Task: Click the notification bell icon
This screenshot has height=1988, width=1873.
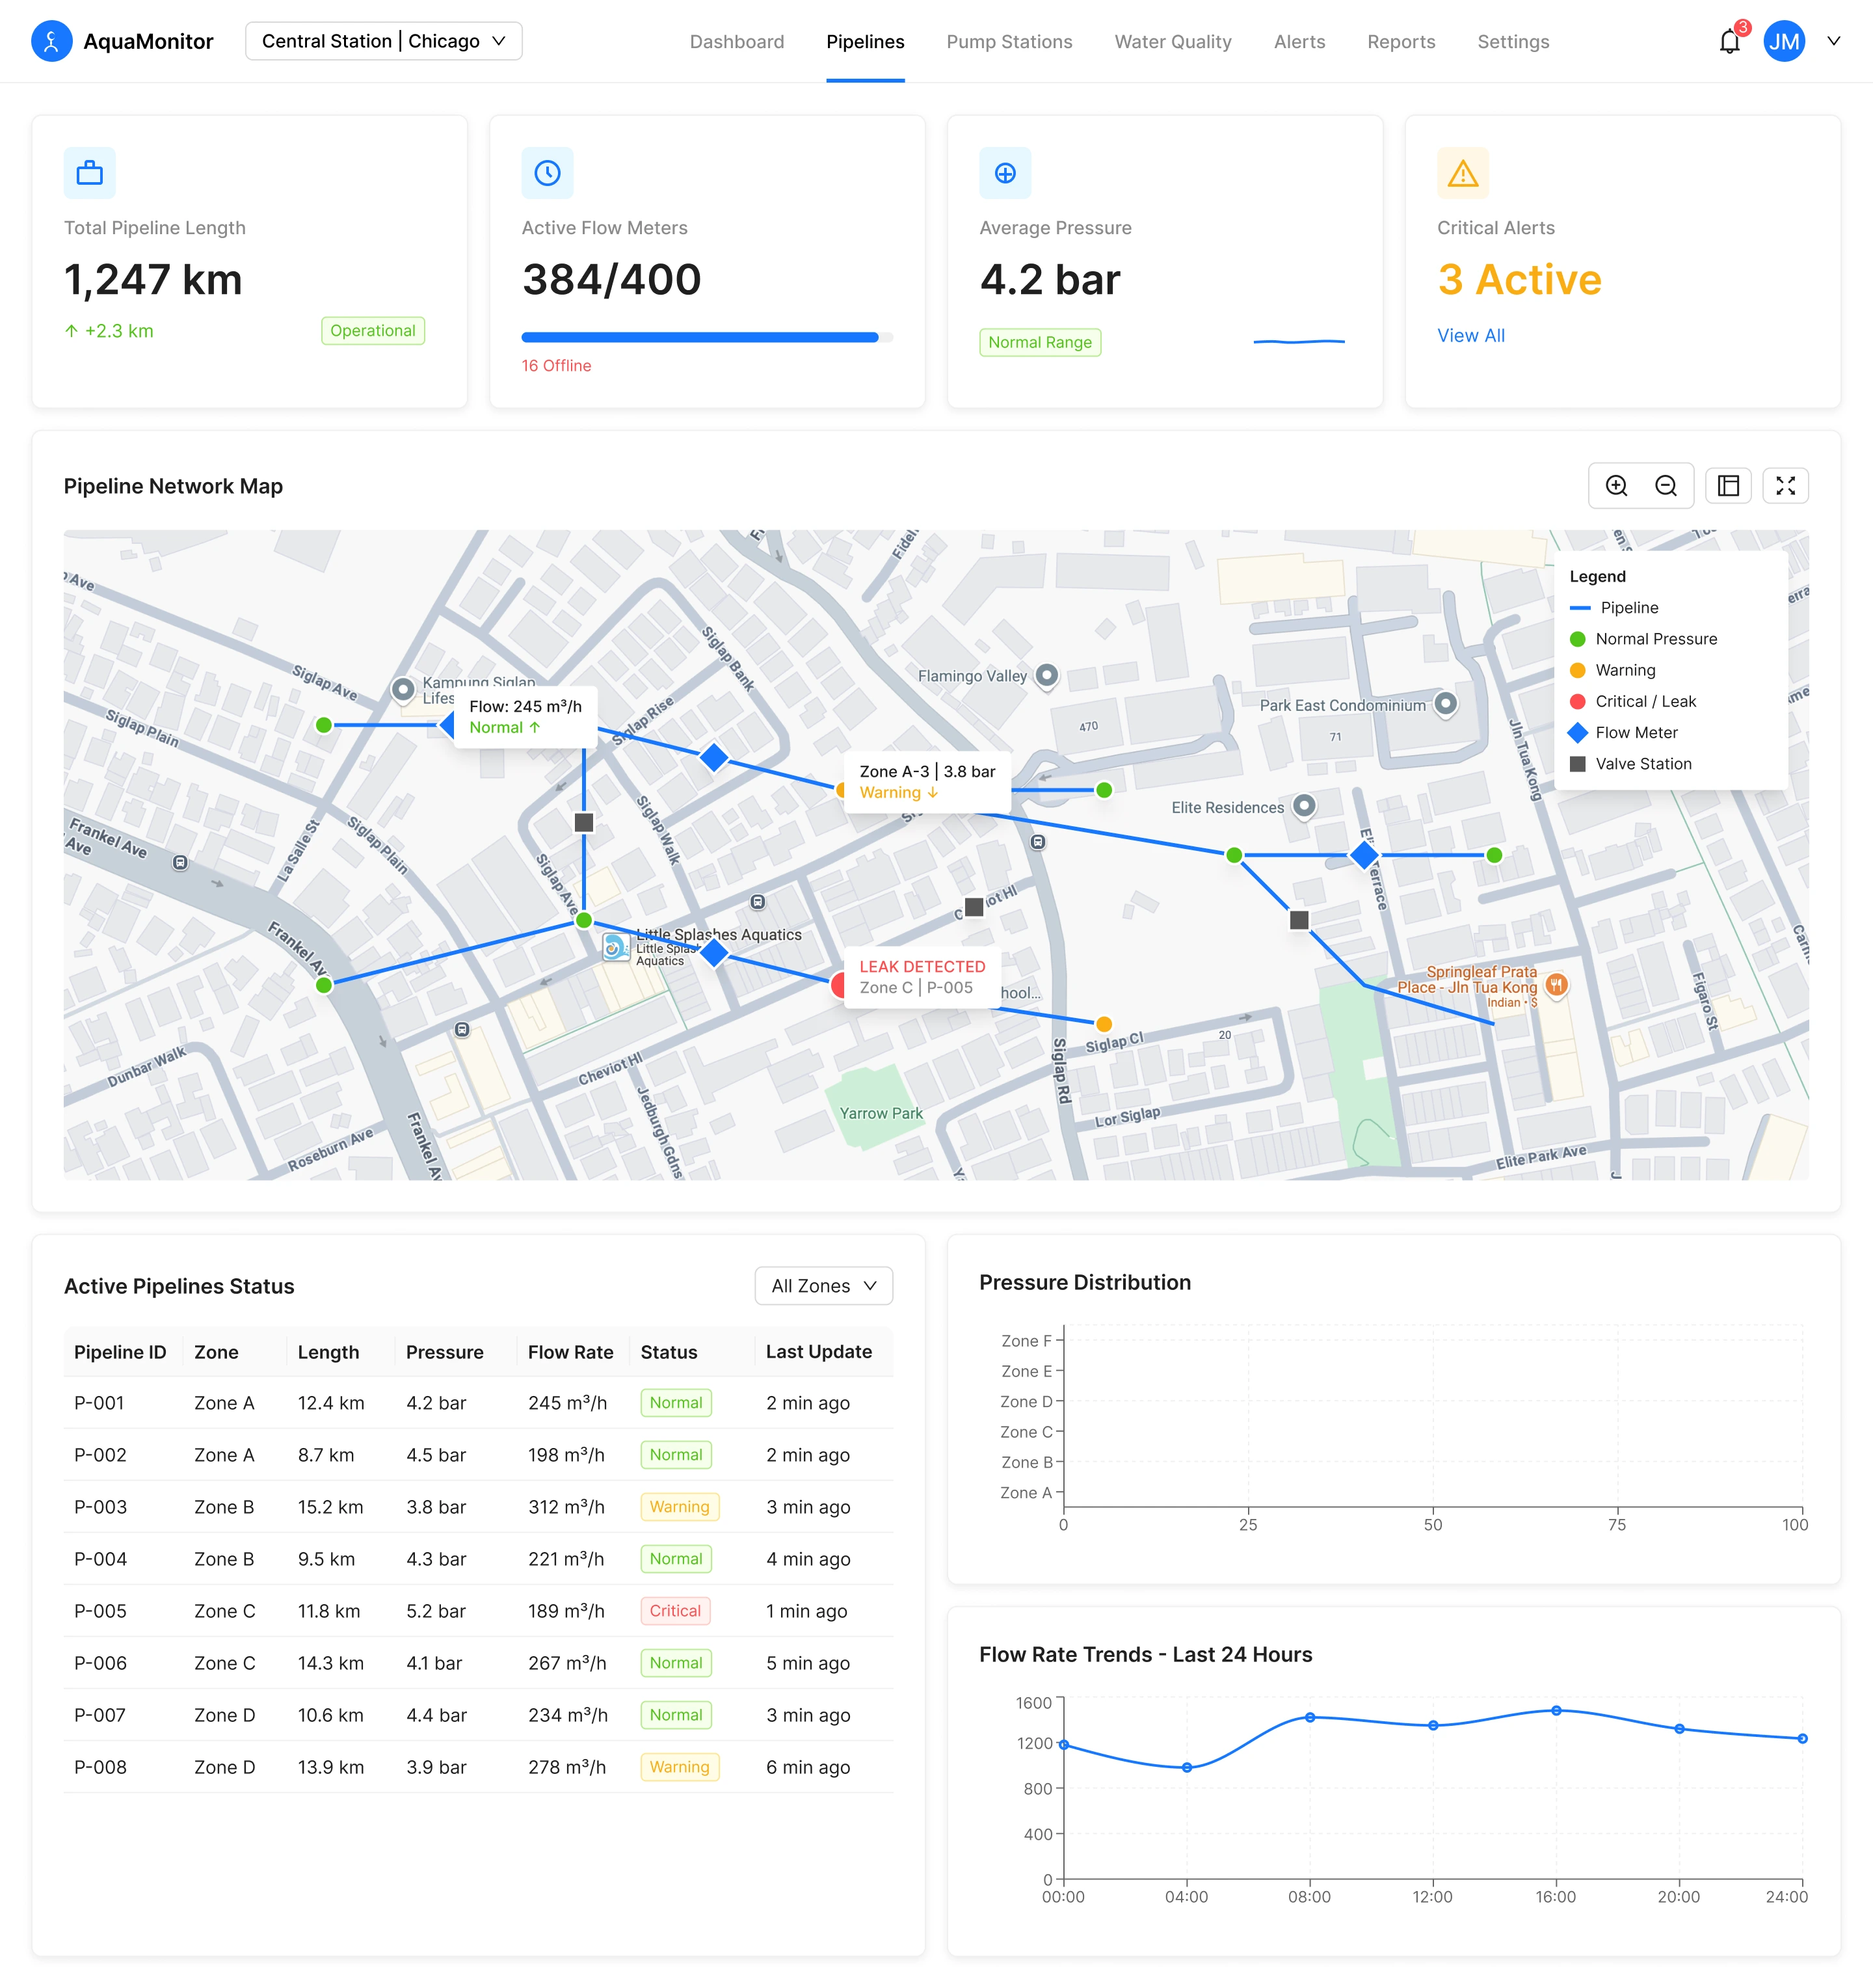Action: (1729, 42)
